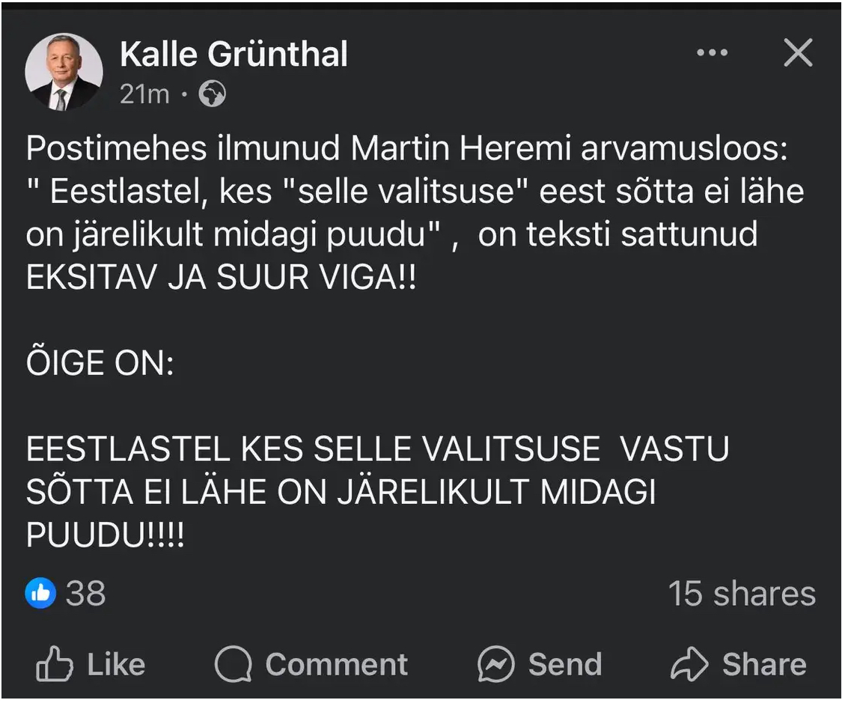The image size is (842, 703).
Task: Open Kalle Grünthal's profile picture
Action: click(64, 72)
